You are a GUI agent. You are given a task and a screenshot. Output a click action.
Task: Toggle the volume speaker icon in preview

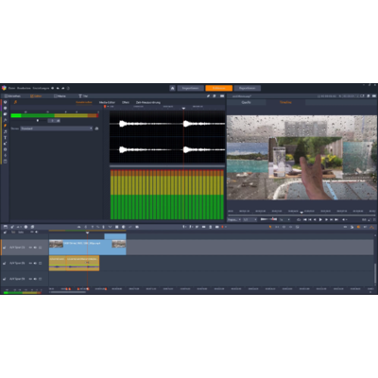tap(344, 219)
